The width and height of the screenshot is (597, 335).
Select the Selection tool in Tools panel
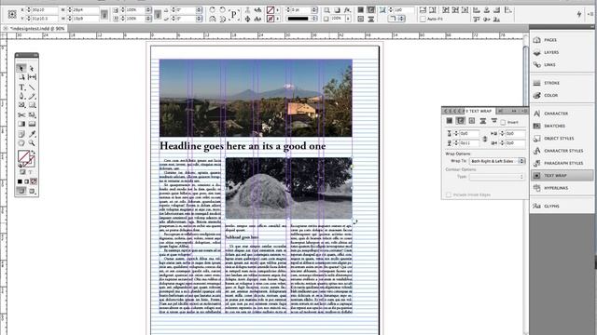pyautogui.click(x=21, y=68)
